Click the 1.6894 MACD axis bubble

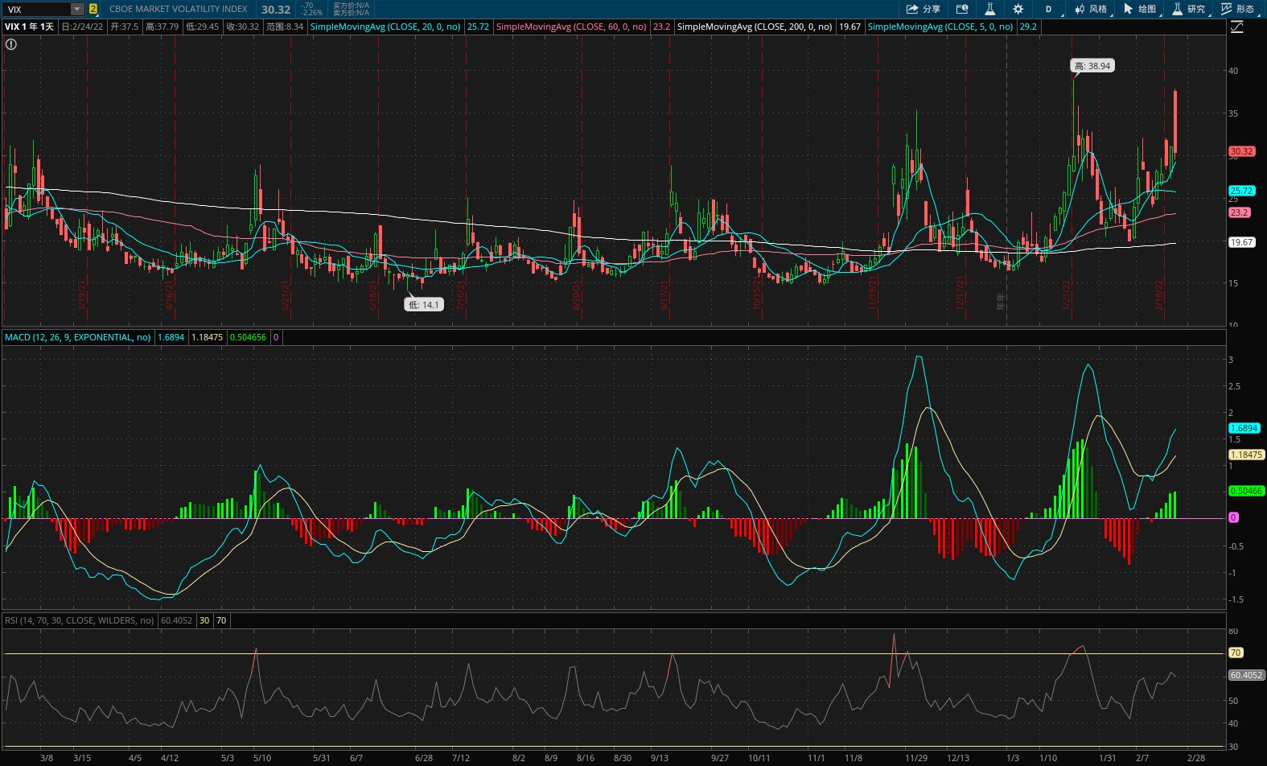tap(1244, 428)
